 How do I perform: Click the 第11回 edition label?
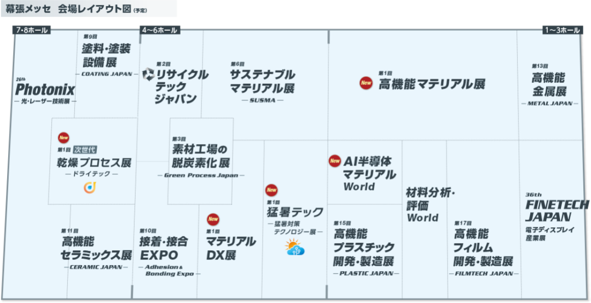click(x=69, y=231)
